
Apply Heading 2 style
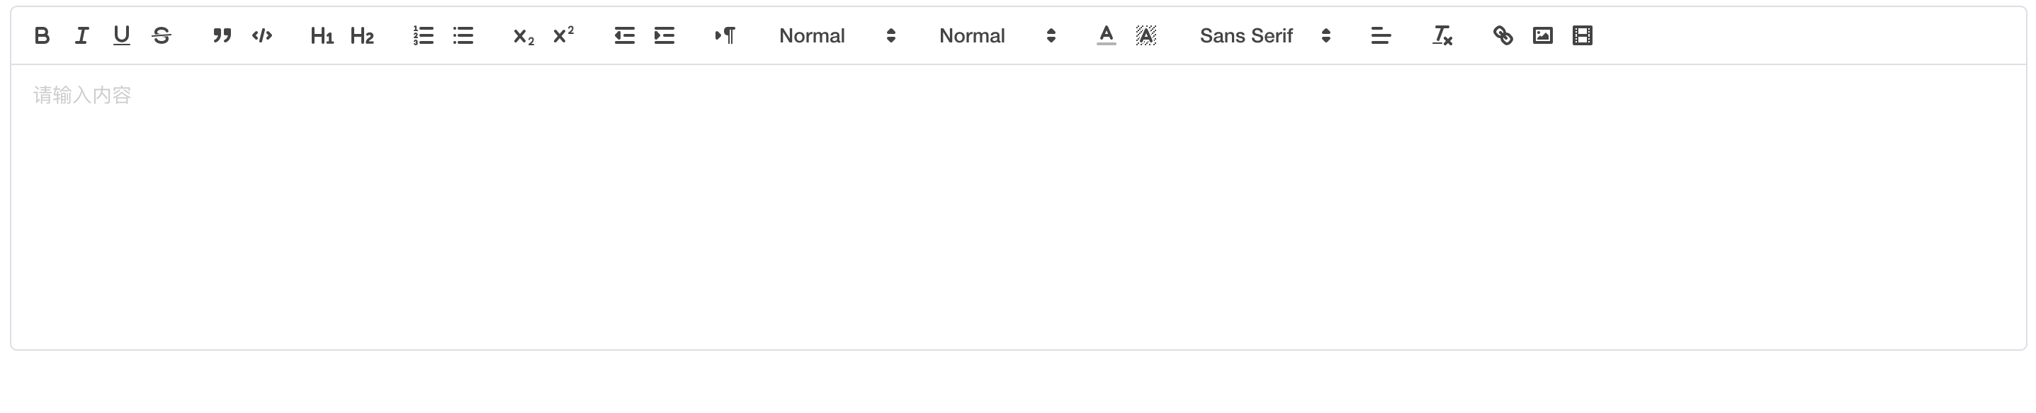[362, 35]
